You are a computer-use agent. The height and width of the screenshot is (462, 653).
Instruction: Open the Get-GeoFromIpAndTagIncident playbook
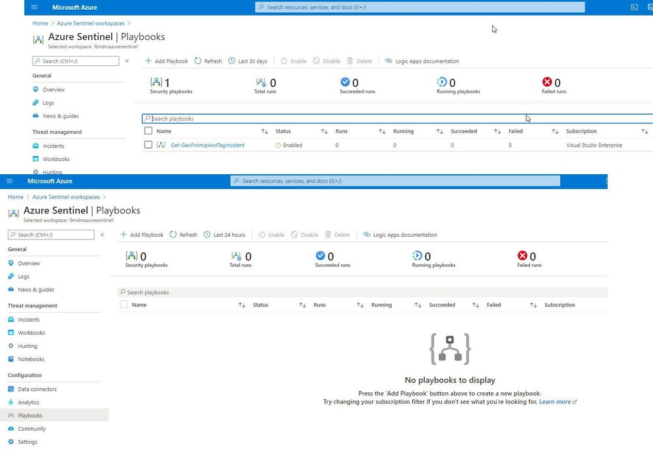click(x=207, y=145)
